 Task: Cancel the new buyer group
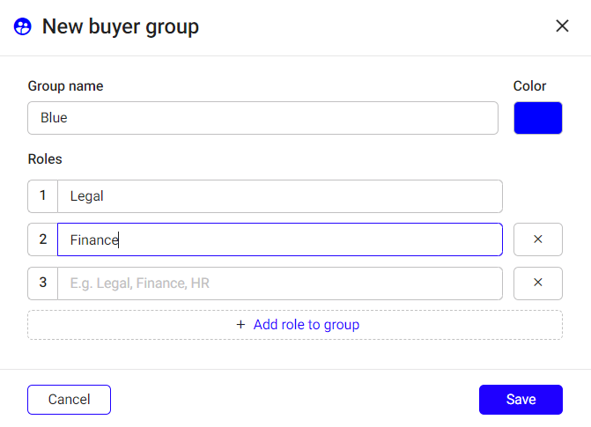(x=69, y=400)
